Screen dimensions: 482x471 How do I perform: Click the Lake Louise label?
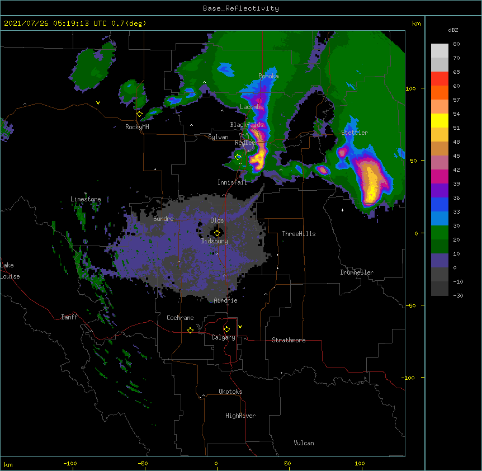(x=10, y=271)
